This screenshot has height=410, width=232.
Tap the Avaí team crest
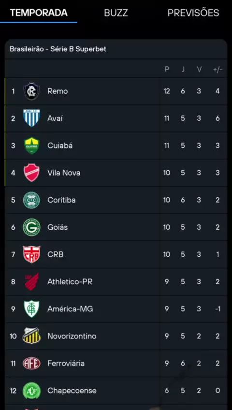pyautogui.click(x=31, y=118)
